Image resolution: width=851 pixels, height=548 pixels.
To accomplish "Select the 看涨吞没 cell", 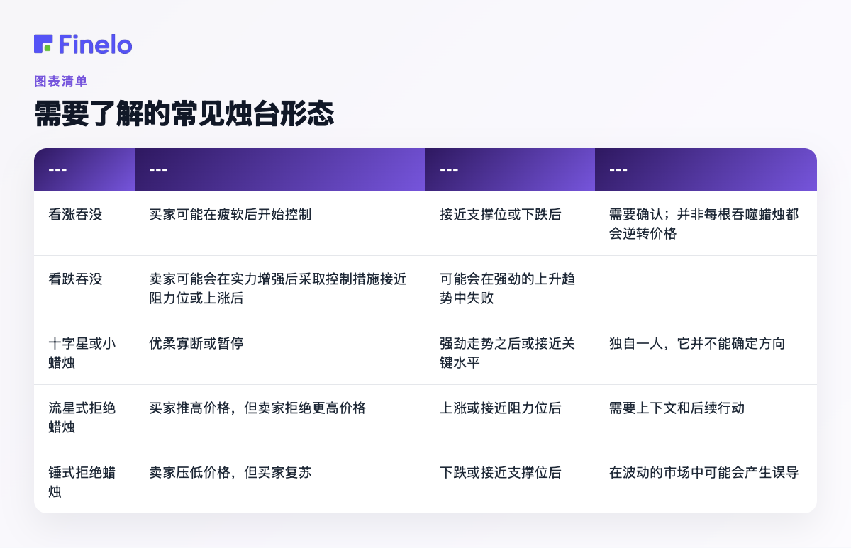I will 84,223.
